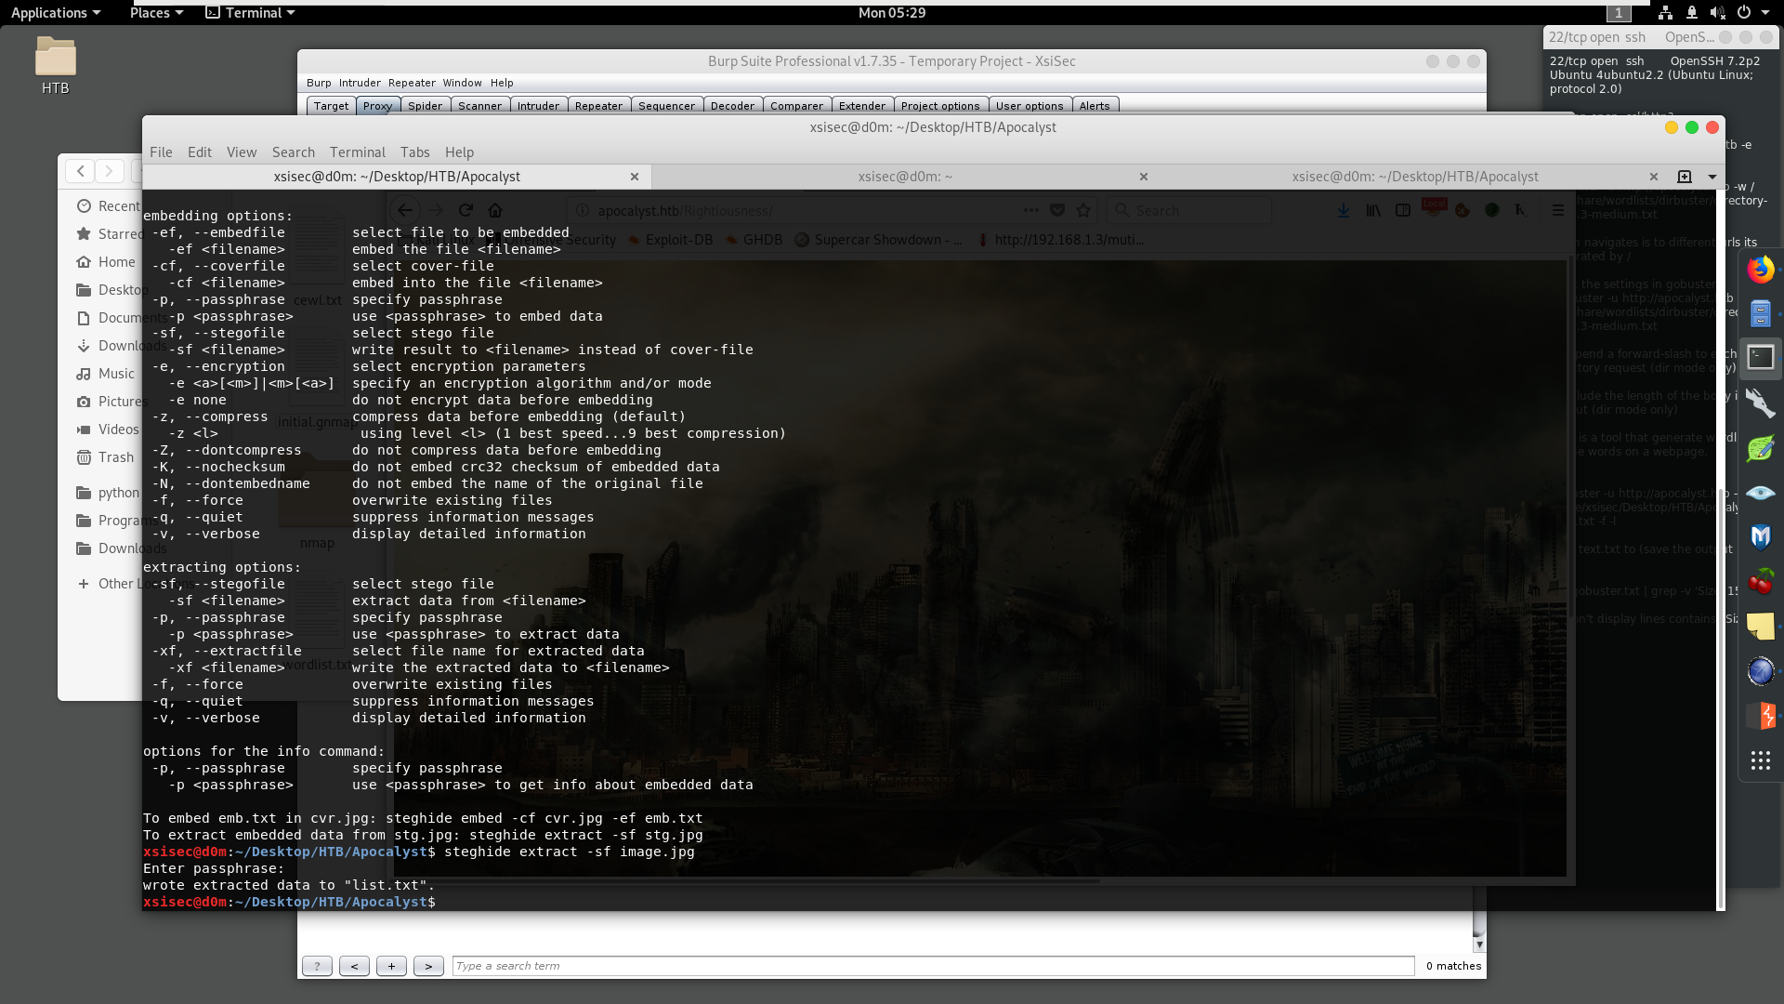
Task: Click the < previous match button in Burp
Action: coord(354,966)
